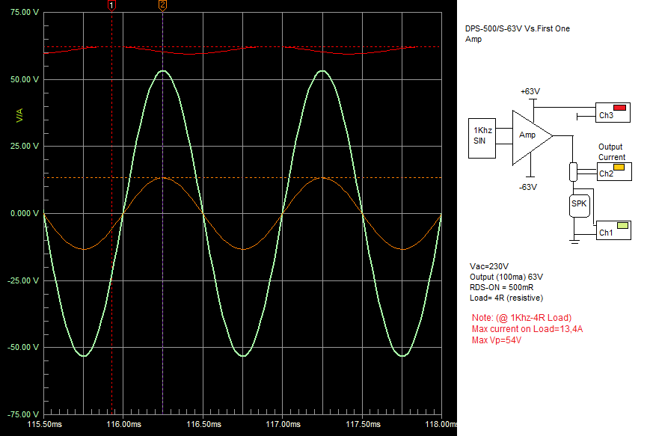Click the Output (100ma) 63V line

pyautogui.click(x=506, y=277)
